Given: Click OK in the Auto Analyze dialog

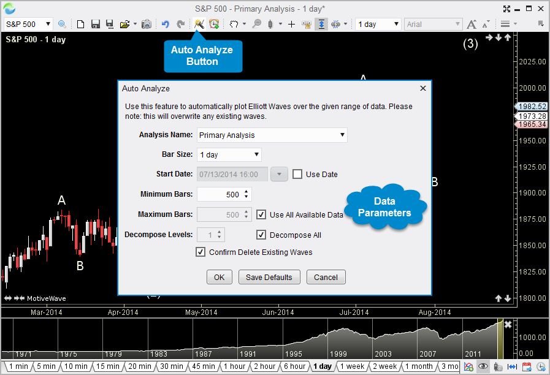Looking at the screenshot, I should coord(220,277).
